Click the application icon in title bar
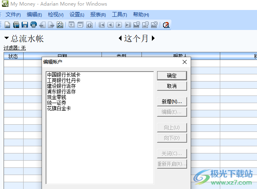The height and width of the screenshot is (189, 257). [5, 4]
